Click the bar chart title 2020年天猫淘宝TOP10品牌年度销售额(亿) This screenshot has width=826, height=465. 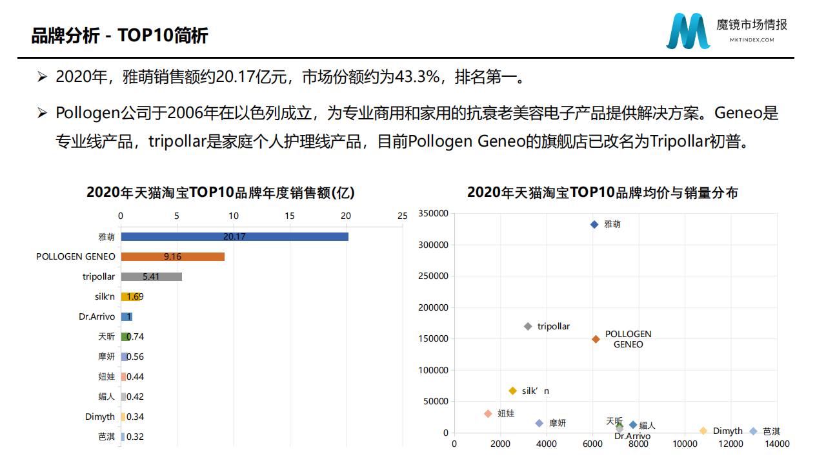click(221, 192)
